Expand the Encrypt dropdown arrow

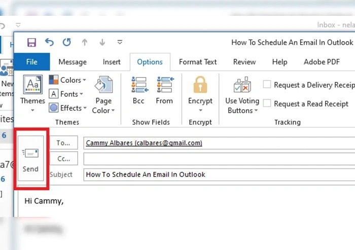(200, 110)
